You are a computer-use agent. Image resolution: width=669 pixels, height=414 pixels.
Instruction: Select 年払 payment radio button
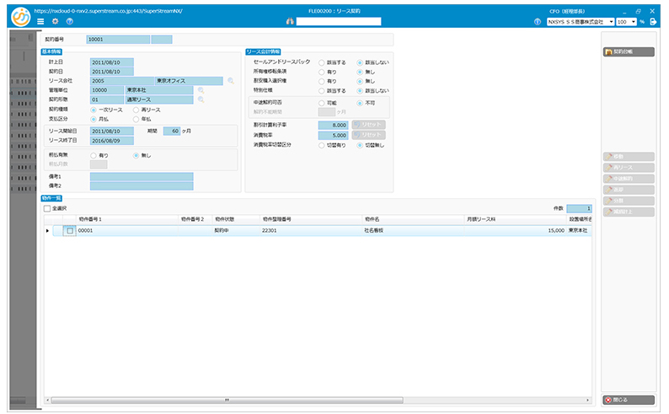tap(136, 119)
